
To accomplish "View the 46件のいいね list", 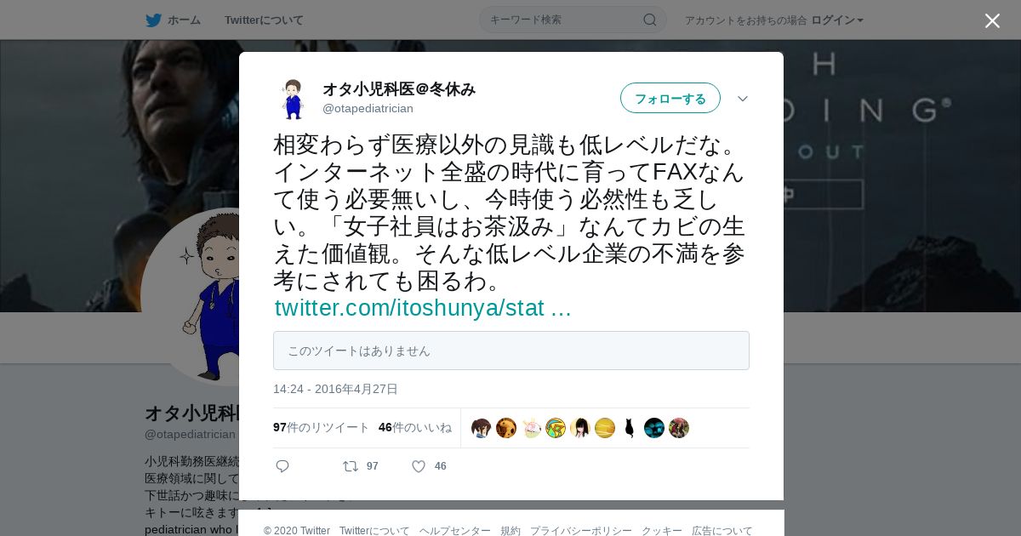I will click(x=415, y=427).
